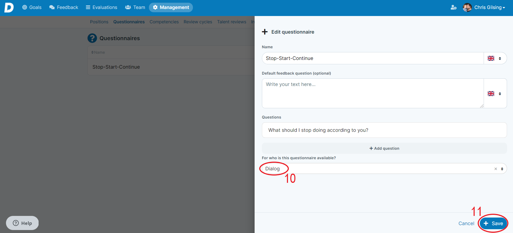
Task: Switch to the Team menu
Action: point(135,7)
